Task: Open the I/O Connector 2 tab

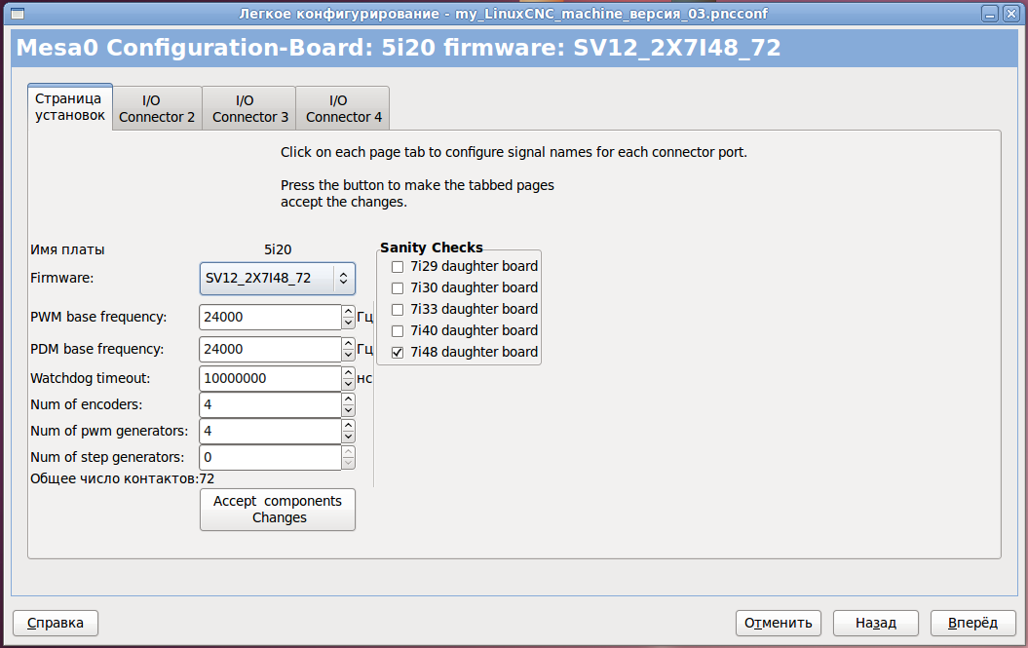Action: (157, 108)
